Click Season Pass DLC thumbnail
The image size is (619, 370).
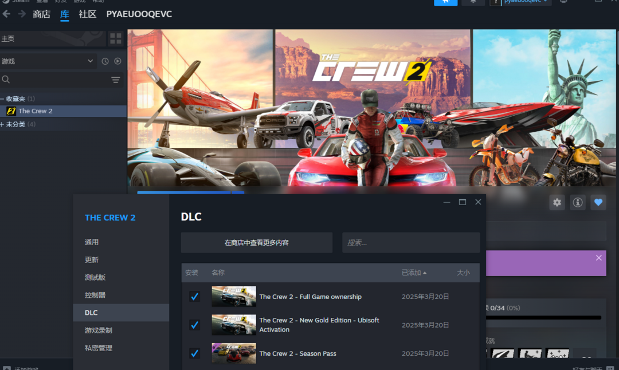tap(234, 353)
